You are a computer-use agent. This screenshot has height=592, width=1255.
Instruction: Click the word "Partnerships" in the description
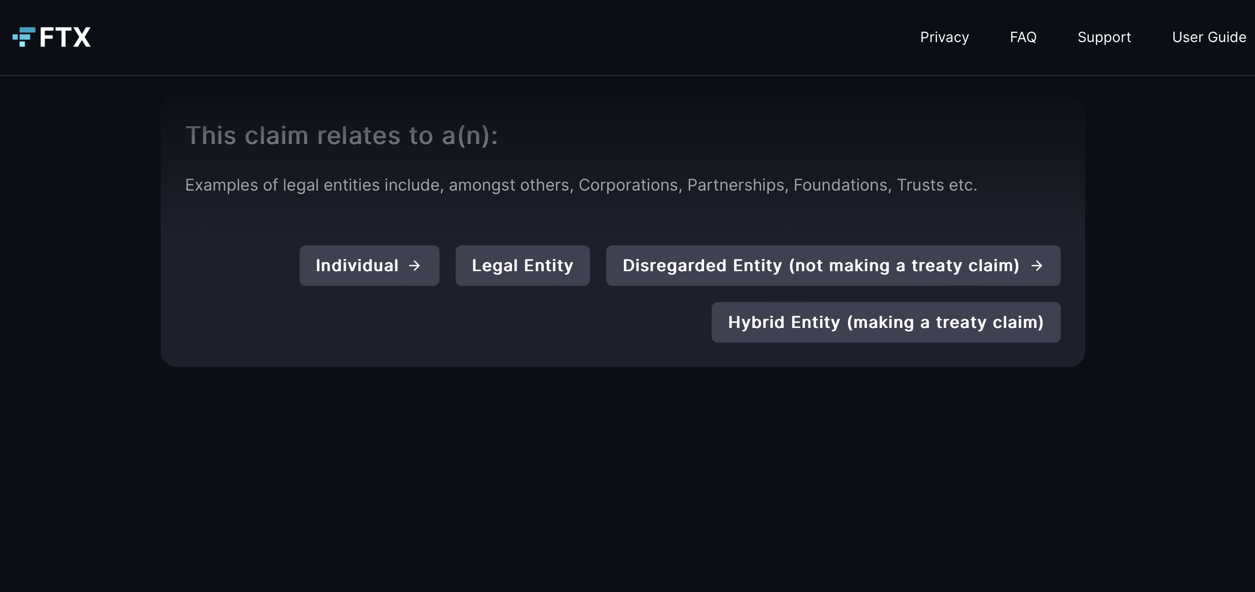click(735, 185)
